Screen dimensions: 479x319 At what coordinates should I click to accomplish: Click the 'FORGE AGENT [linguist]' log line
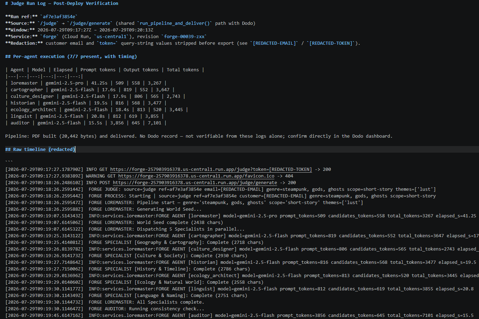click(x=239, y=289)
